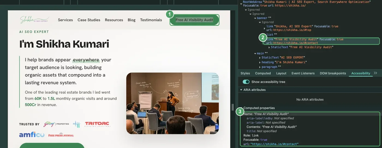Click the Contents: "Free AI Visibility Audit" row
The image size is (382, 148).
tap(271, 127)
